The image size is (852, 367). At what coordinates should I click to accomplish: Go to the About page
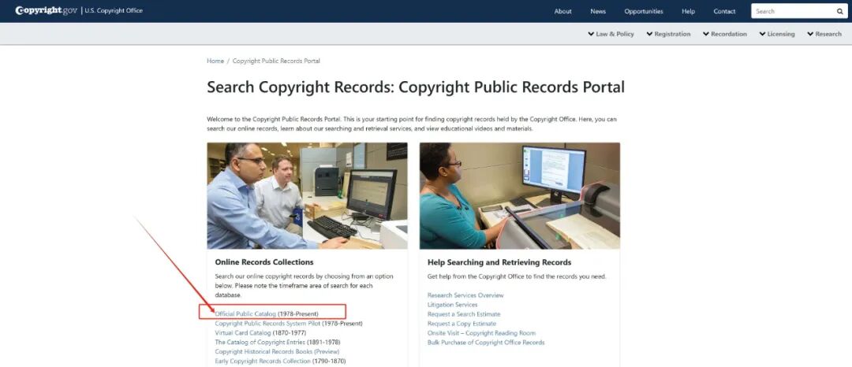click(563, 11)
